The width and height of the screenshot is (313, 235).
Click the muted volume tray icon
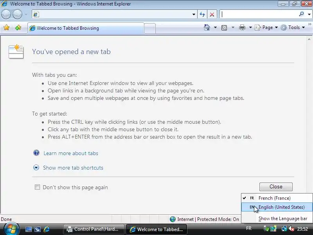coord(291,229)
